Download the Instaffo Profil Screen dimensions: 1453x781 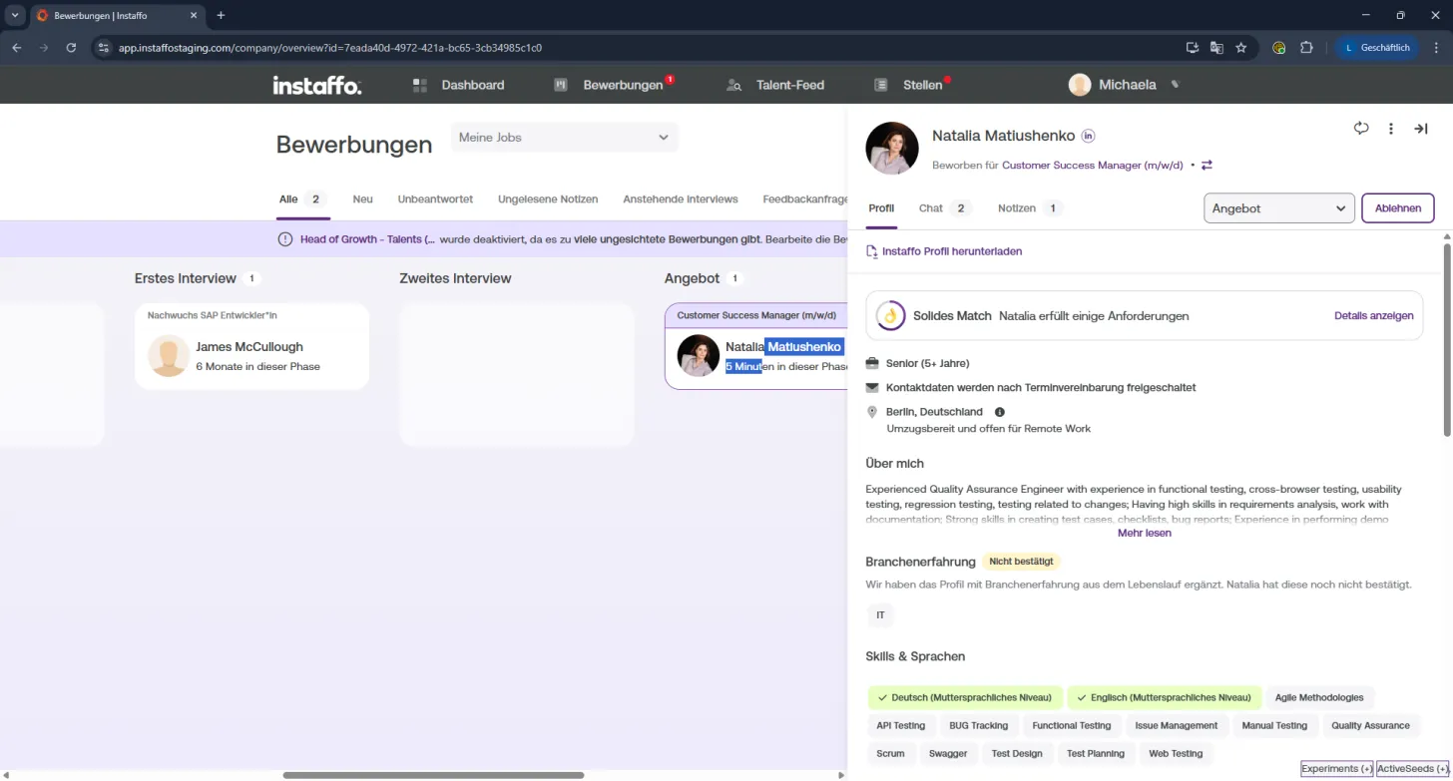[944, 252]
